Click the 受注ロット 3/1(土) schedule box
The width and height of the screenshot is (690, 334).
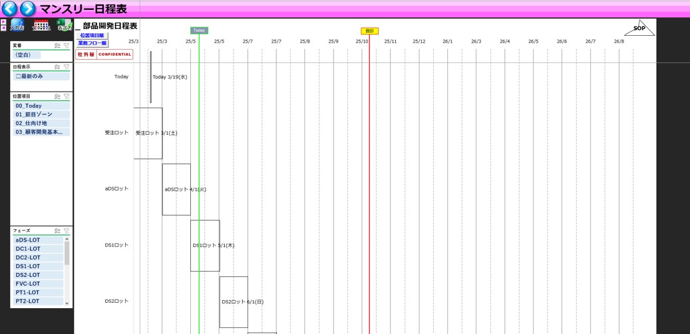pos(148,133)
